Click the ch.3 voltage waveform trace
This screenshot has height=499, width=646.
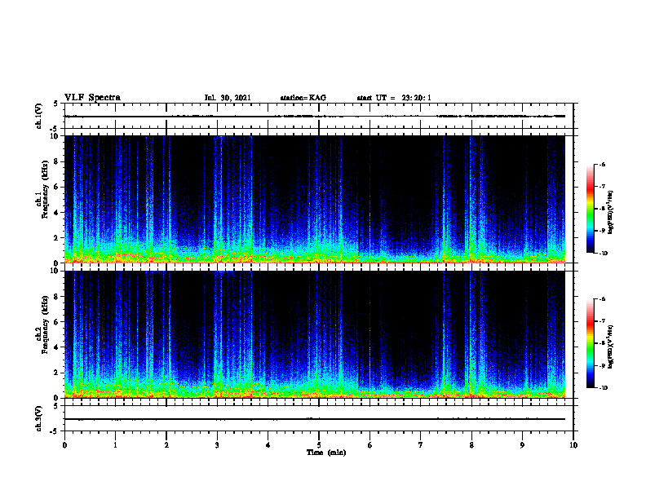pos(315,419)
